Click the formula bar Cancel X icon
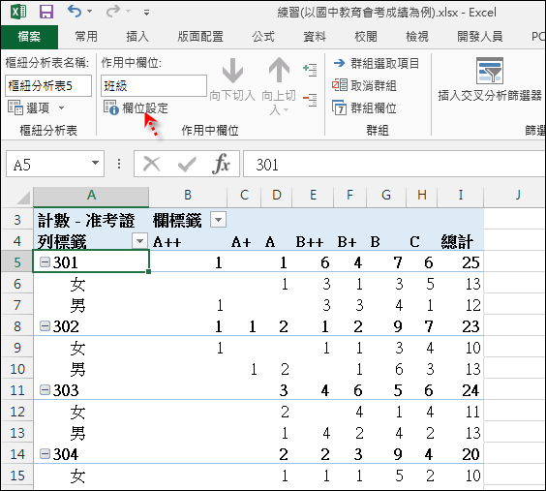This screenshot has height=491, width=546. [152, 164]
